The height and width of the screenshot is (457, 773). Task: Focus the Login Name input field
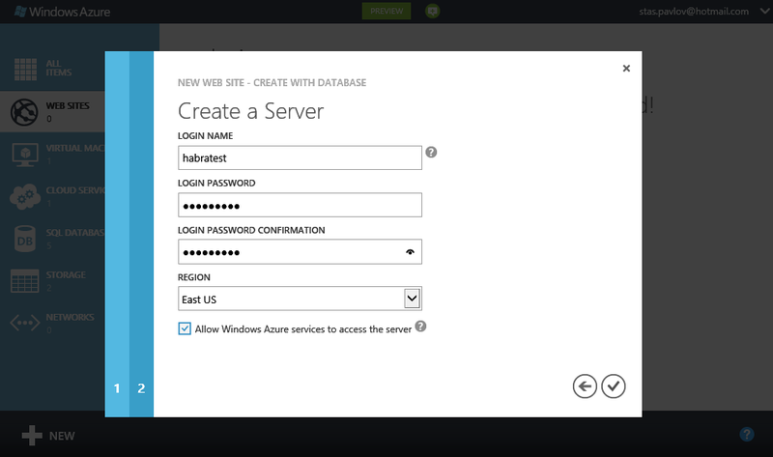[x=300, y=157]
